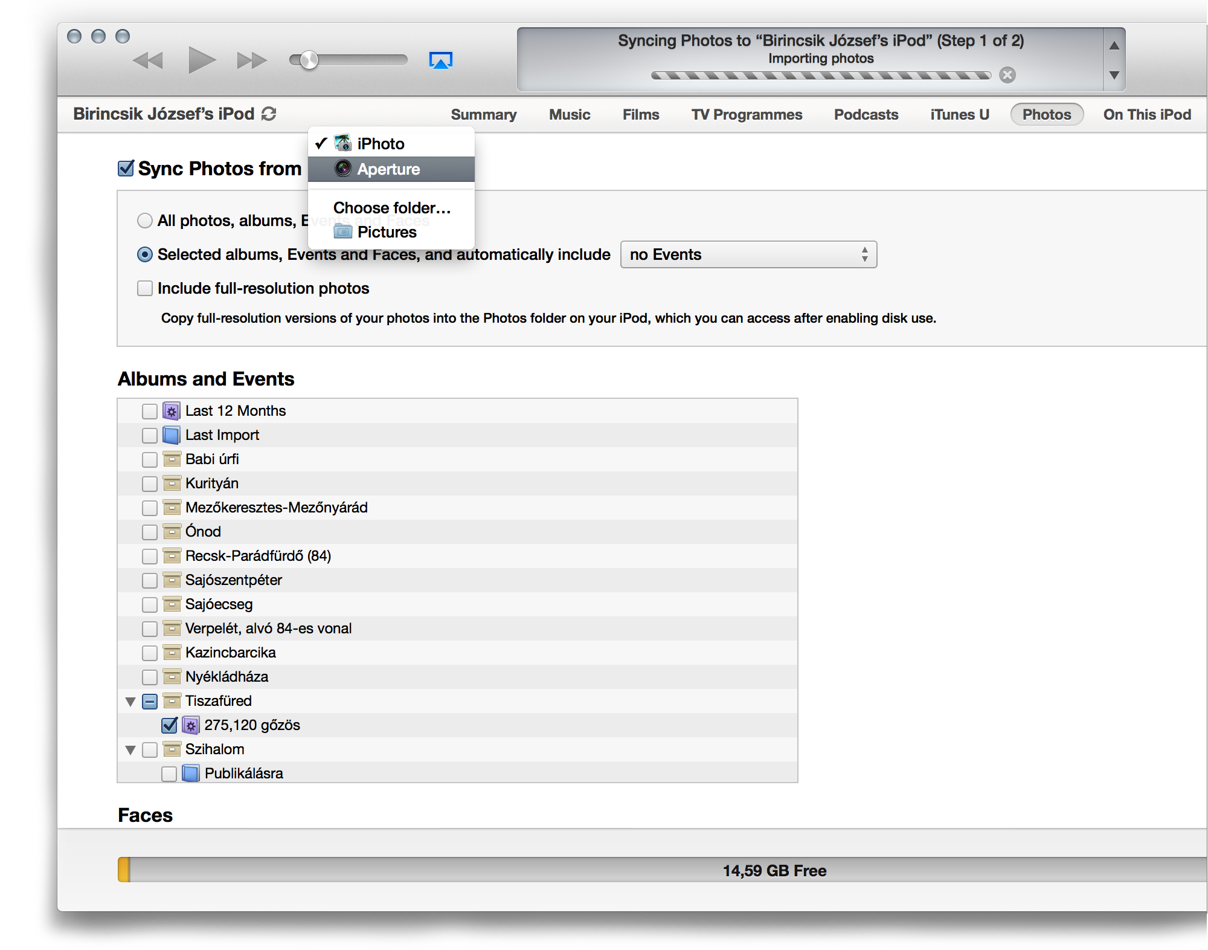
Task: Select the All photos, albums radio button
Action: coord(144,221)
